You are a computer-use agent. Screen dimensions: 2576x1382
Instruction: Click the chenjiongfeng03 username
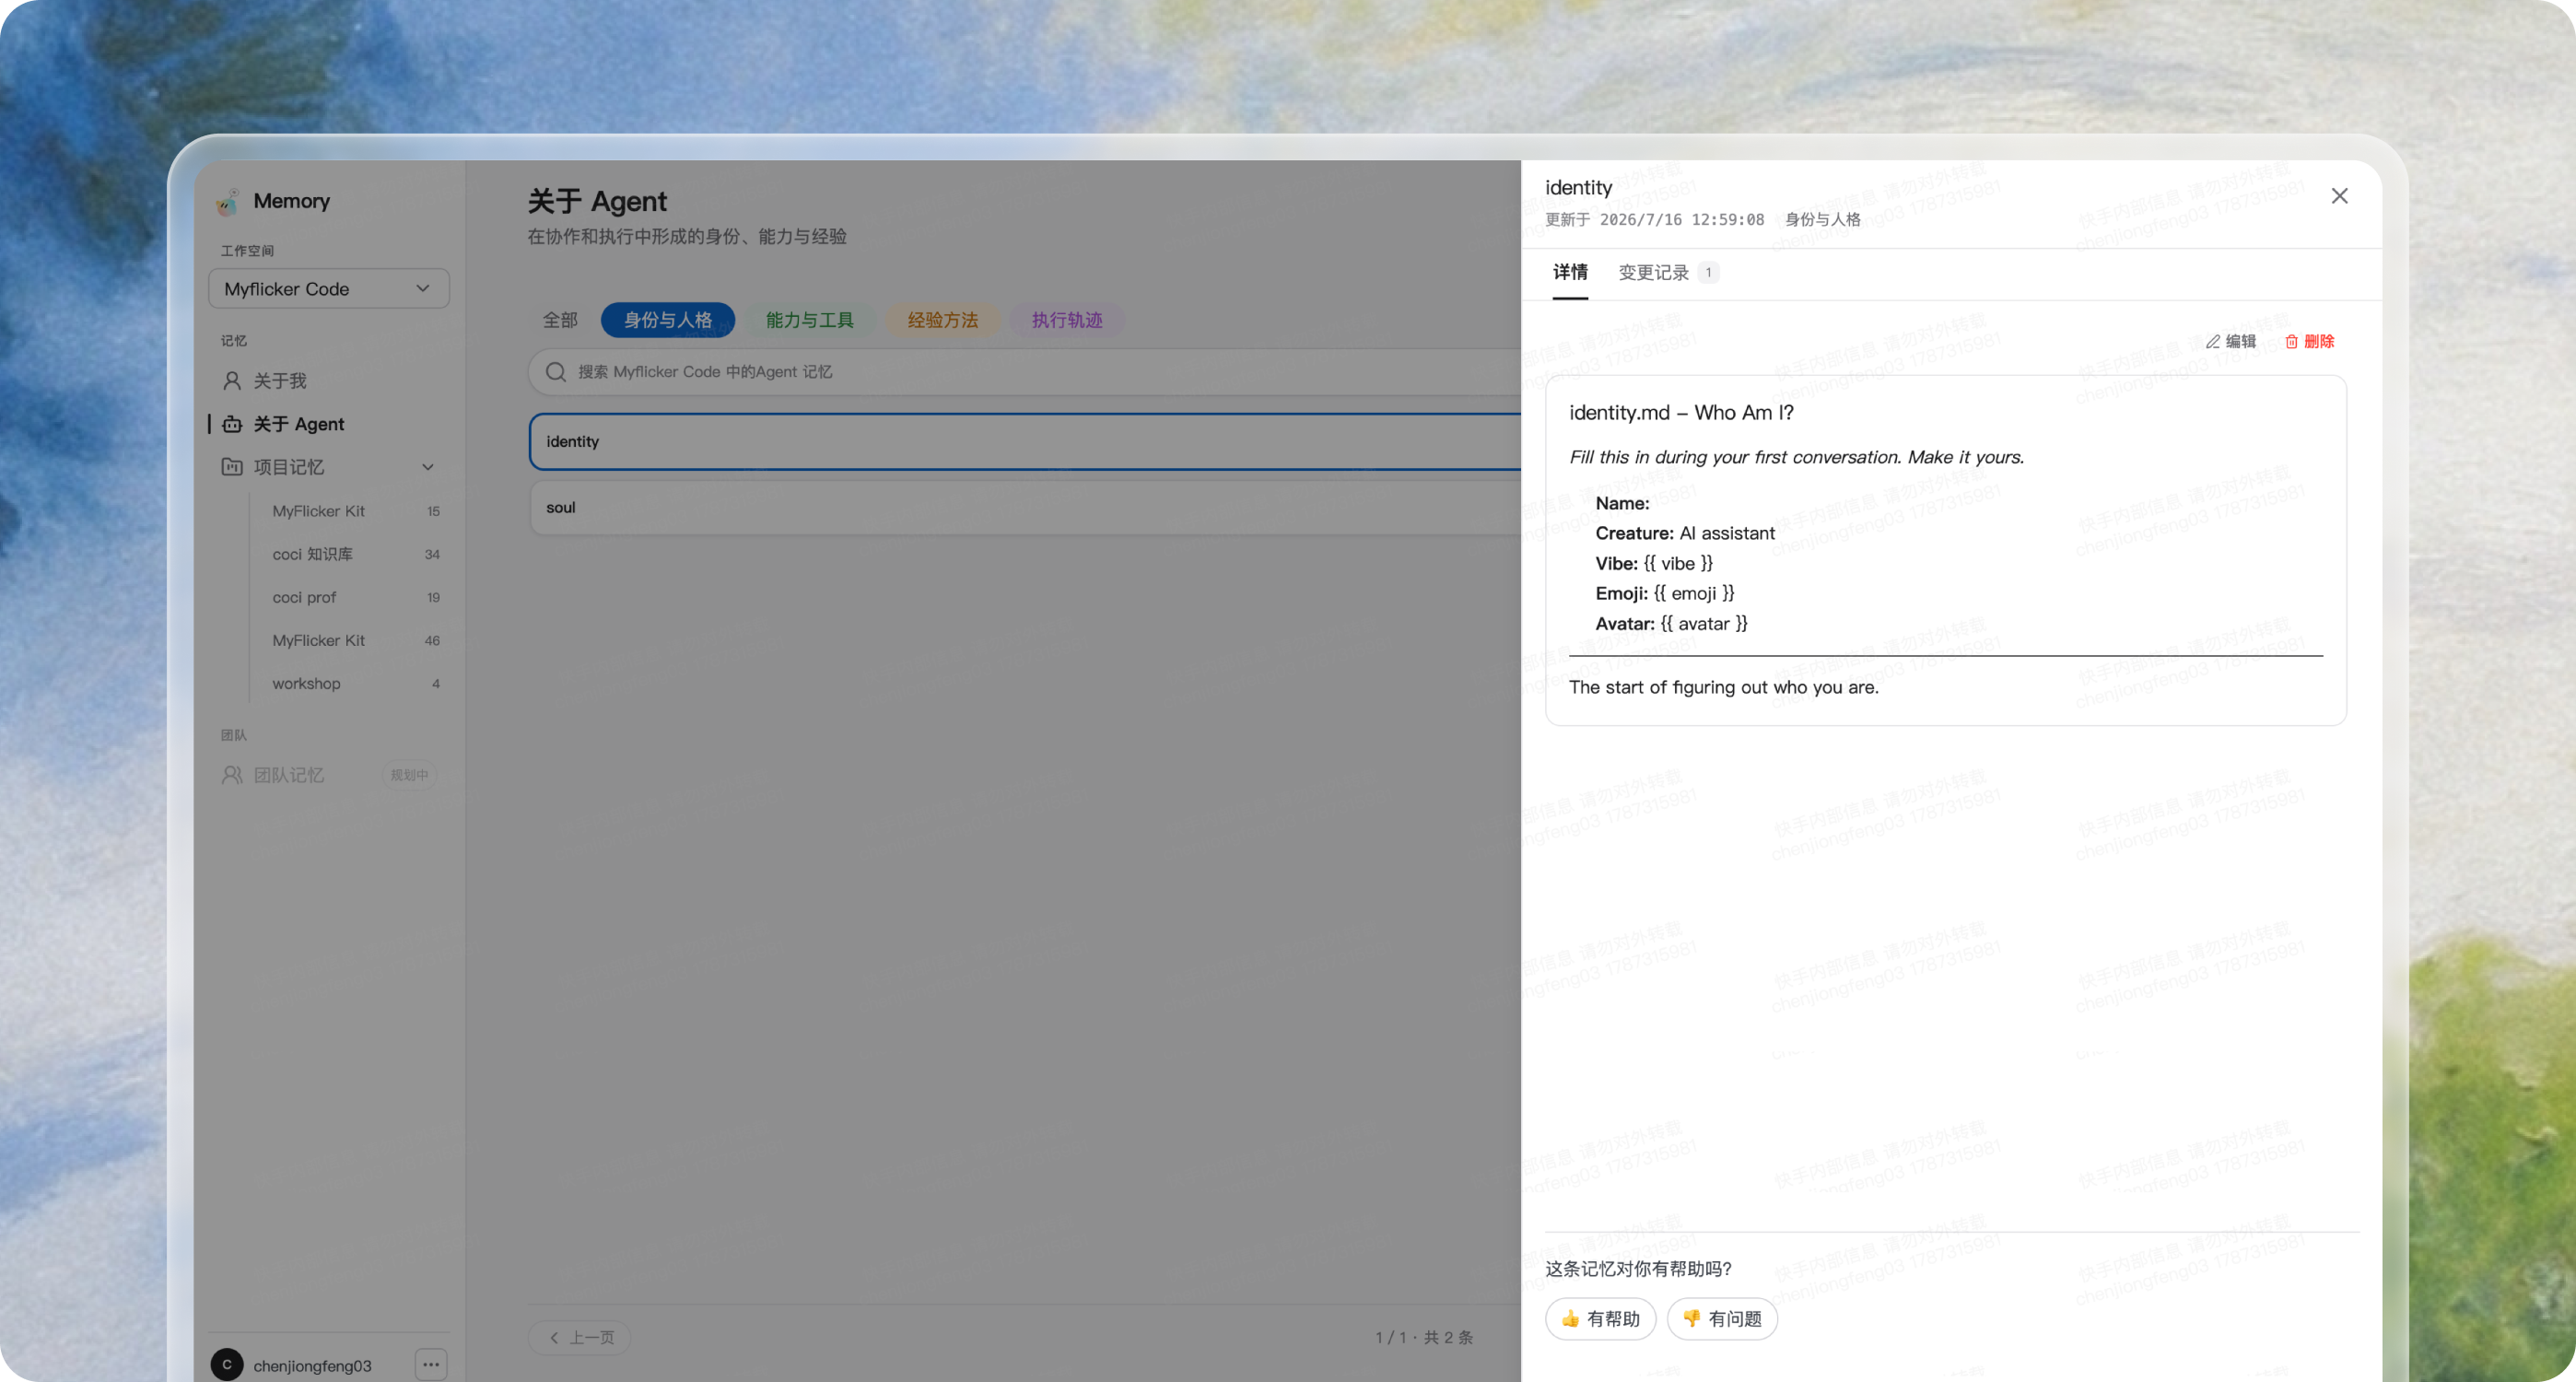point(312,1366)
